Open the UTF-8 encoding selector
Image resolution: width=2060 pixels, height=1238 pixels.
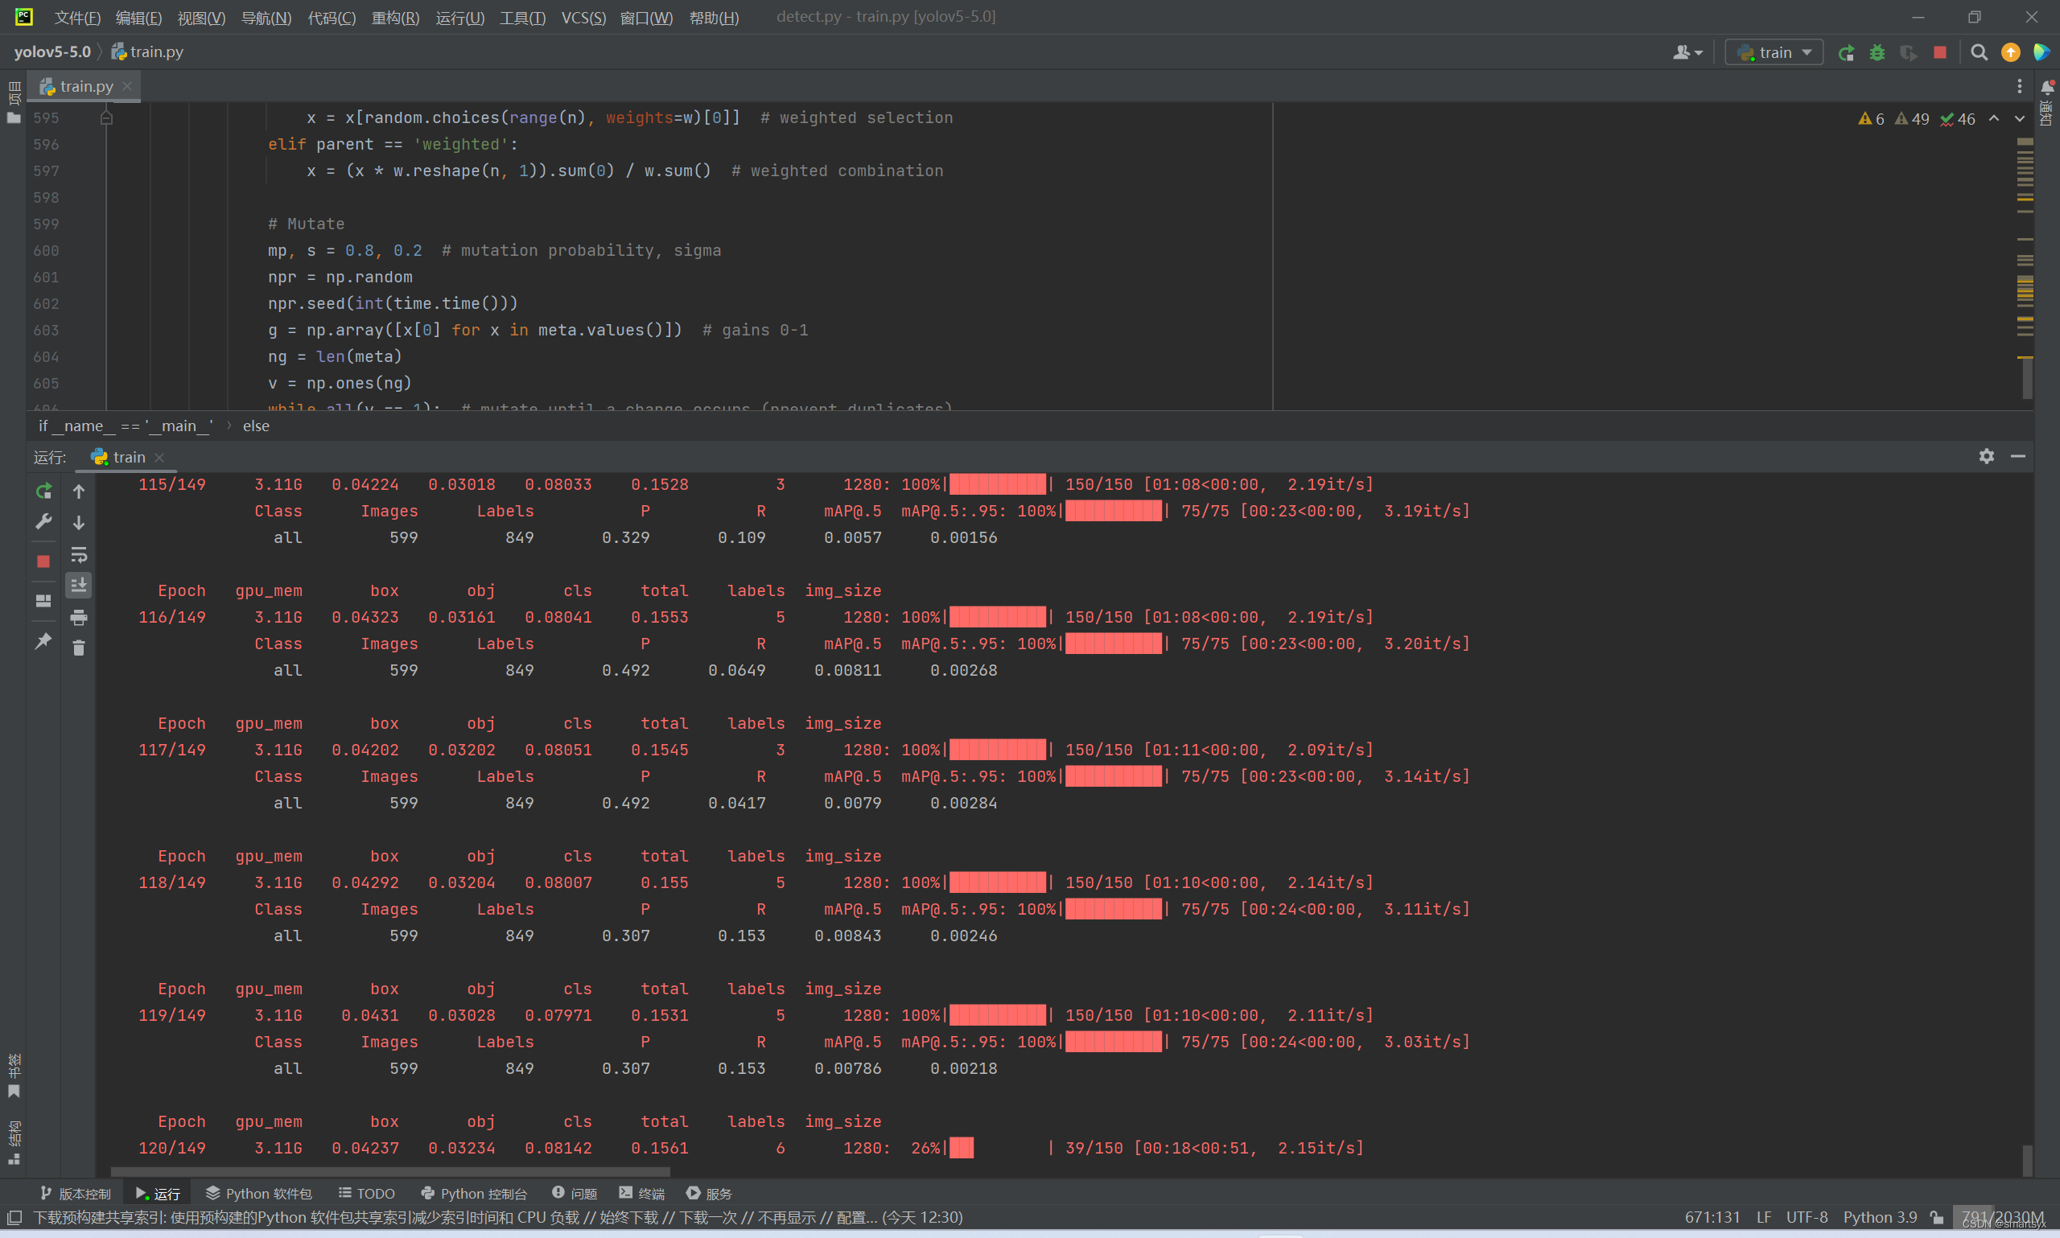pos(1807,1217)
